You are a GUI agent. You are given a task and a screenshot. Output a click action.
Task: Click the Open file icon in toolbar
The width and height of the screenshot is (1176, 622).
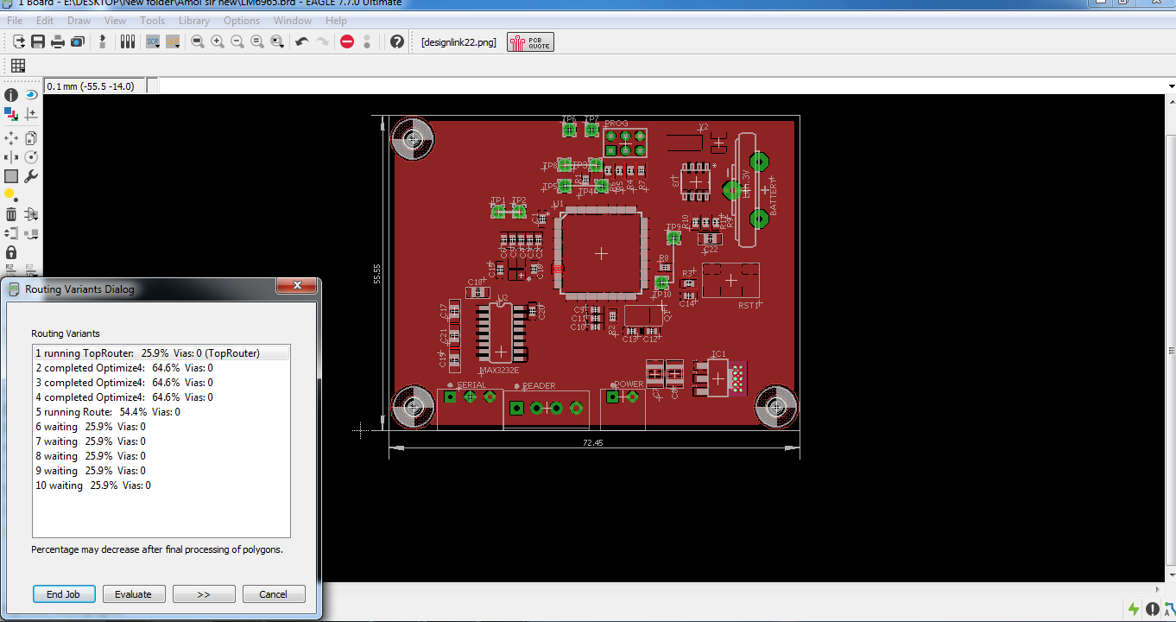19,41
